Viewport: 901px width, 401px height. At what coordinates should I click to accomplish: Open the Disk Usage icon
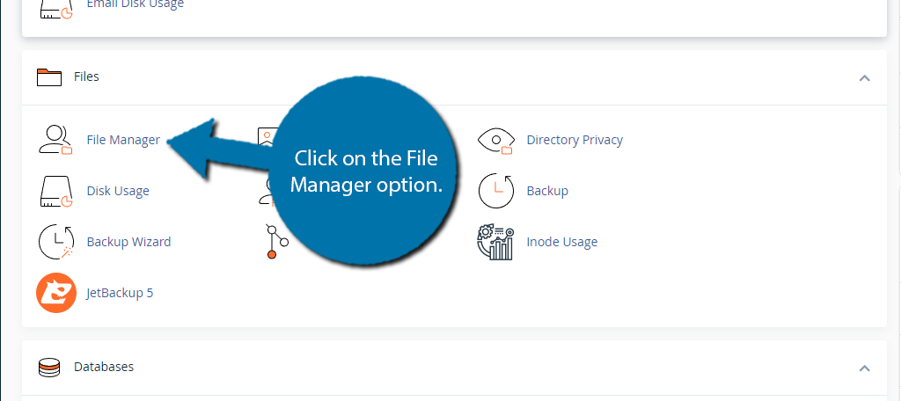[x=55, y=191]
